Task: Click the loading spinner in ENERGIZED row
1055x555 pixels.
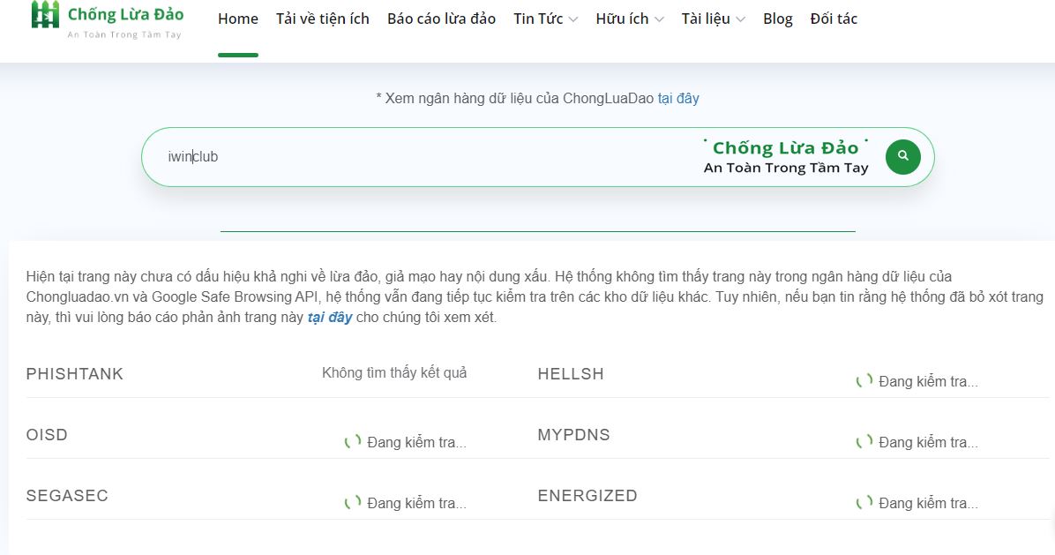Action: [x=864, y=503]
